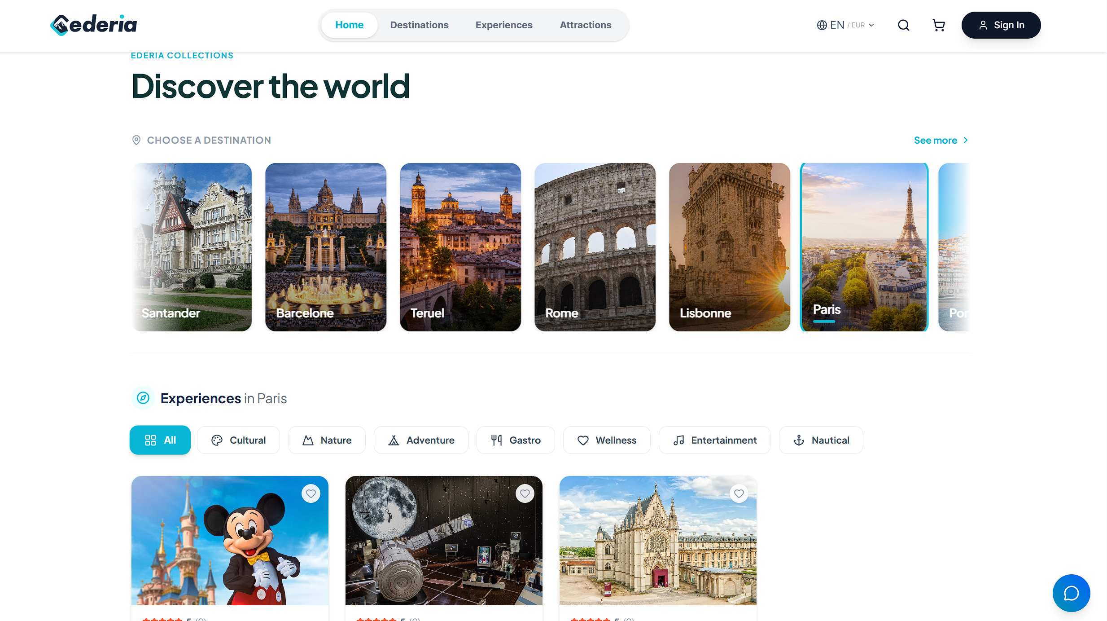Viewport: 1107px width, 621px height.
Task: Click the Ederia logo
Action: [x=93, y=25]
